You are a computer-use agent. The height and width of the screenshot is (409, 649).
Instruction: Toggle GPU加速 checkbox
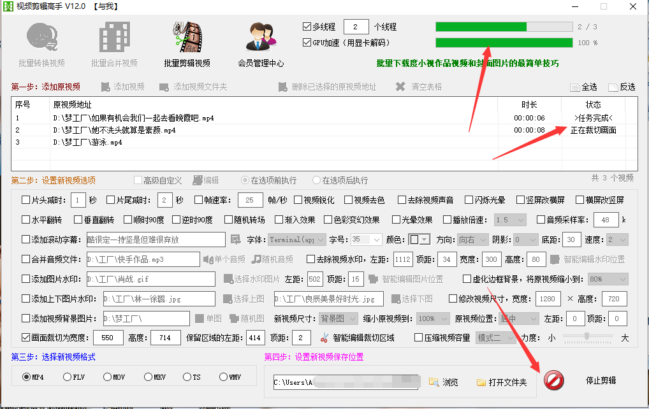coord(307,42)
